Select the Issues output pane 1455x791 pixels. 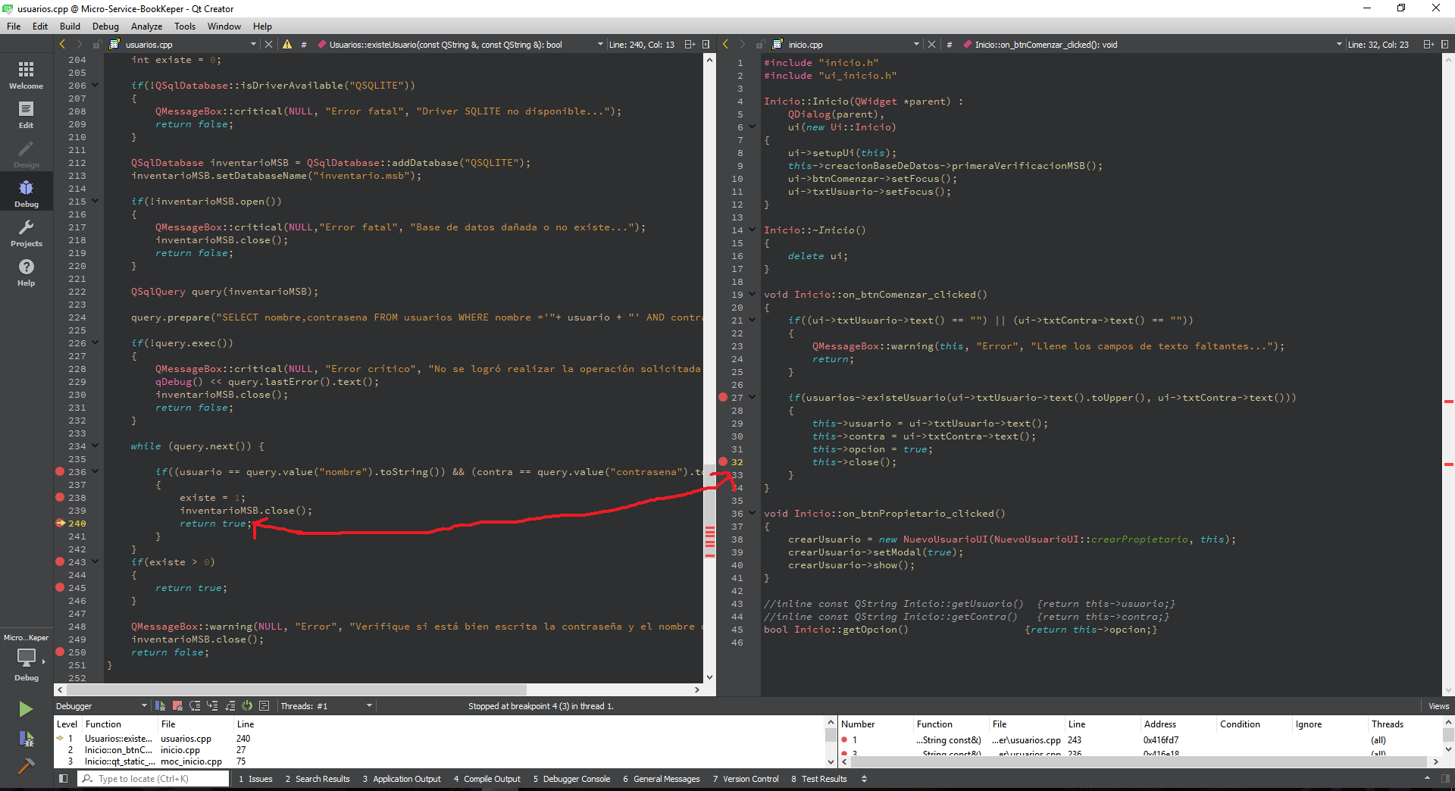click(x=255, y=779)
